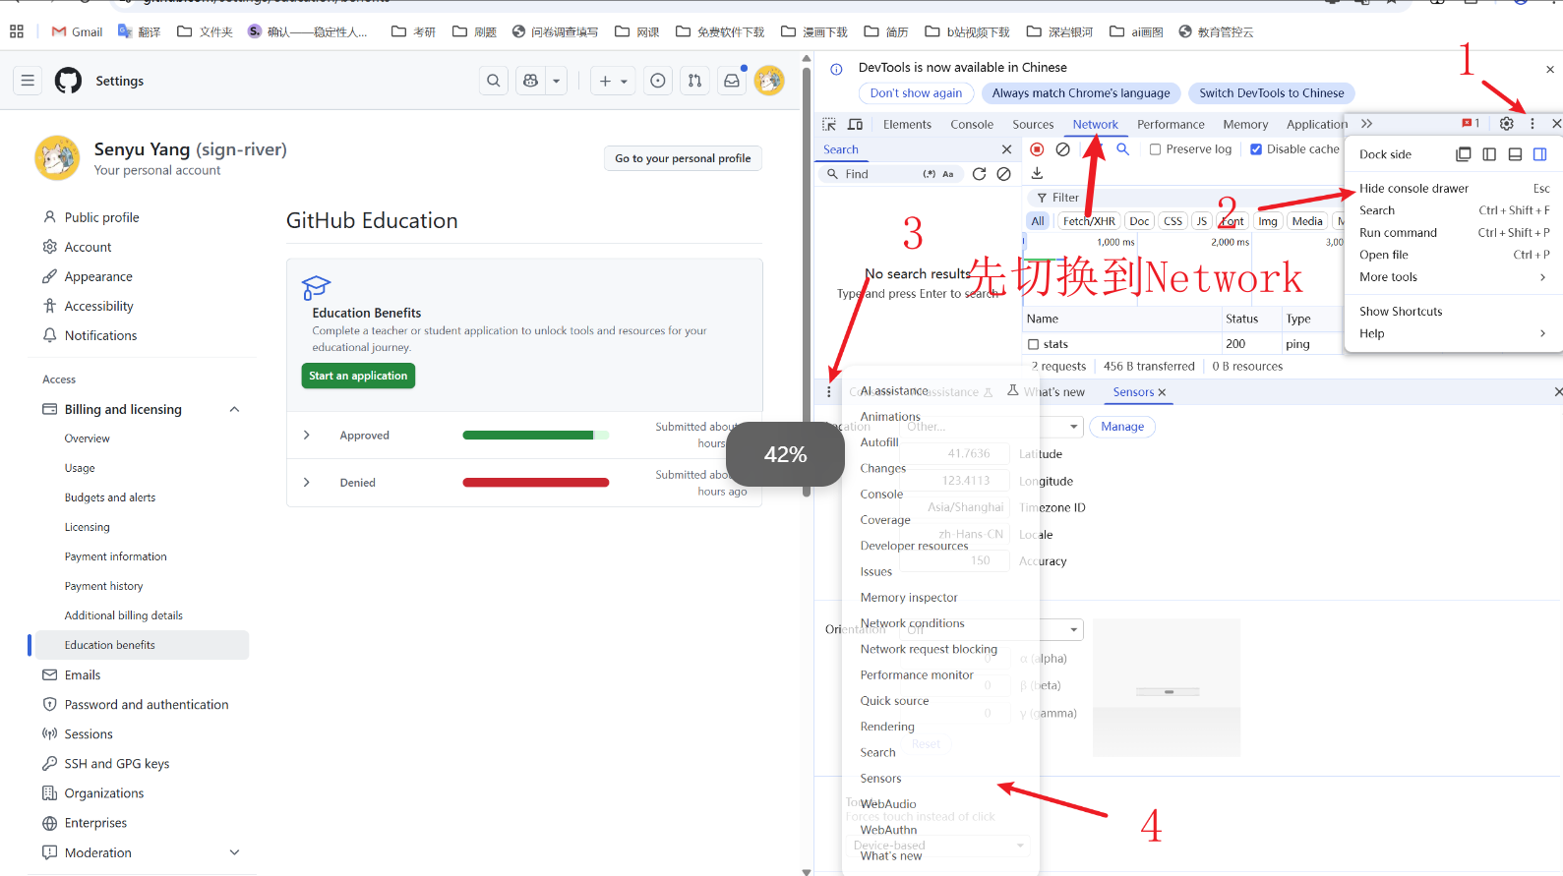Uncheck the Disable cache checkbox
The image size is (1563, 876).
[x=1256, y=149]
